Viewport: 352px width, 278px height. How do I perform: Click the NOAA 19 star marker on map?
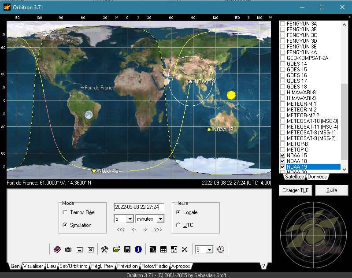coord(191,82)
